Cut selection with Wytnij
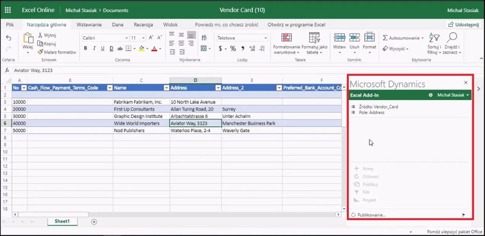 coord(47,35)
